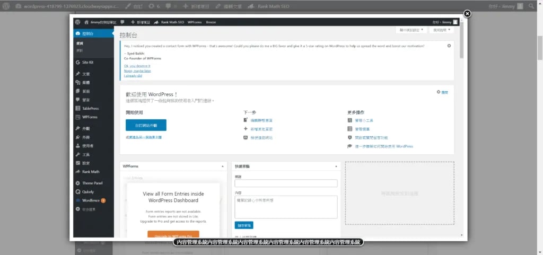Open the site home icon in admin bar
Image resolution: width=543 pixels, height=255 pixels.
pos(86,22)
